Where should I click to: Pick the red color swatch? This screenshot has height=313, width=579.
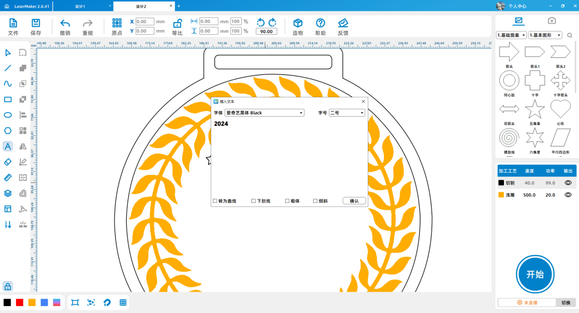coord(20,302)
